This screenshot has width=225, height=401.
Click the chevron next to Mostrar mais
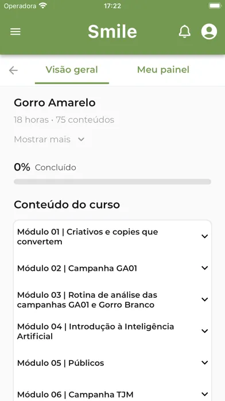tap(81, 139)
